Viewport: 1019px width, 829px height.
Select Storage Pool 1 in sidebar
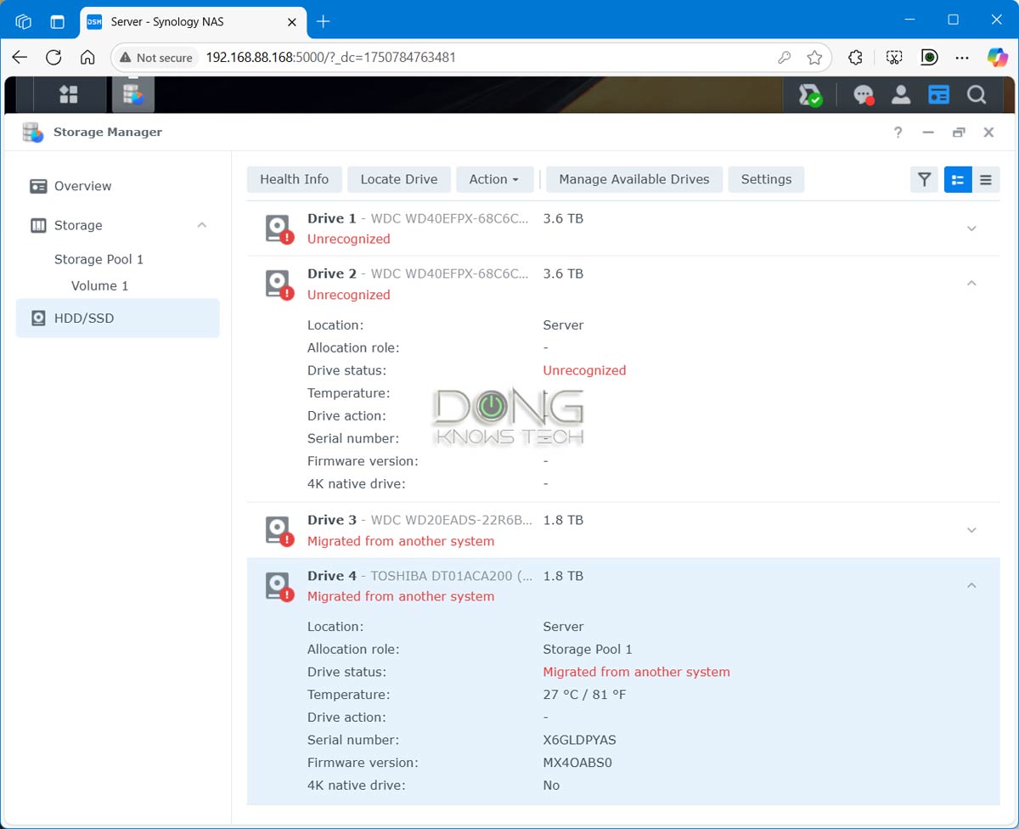click(x=99, y=259)
